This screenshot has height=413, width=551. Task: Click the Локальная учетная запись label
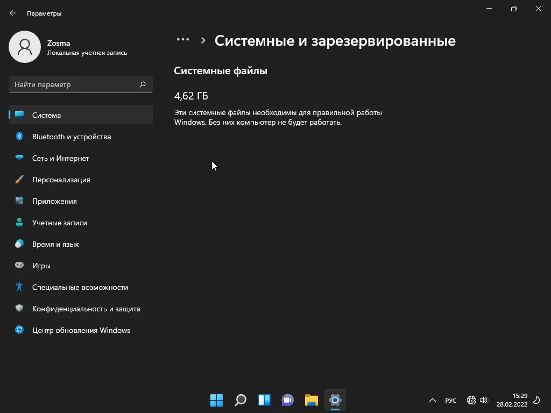tap(87, 53)
